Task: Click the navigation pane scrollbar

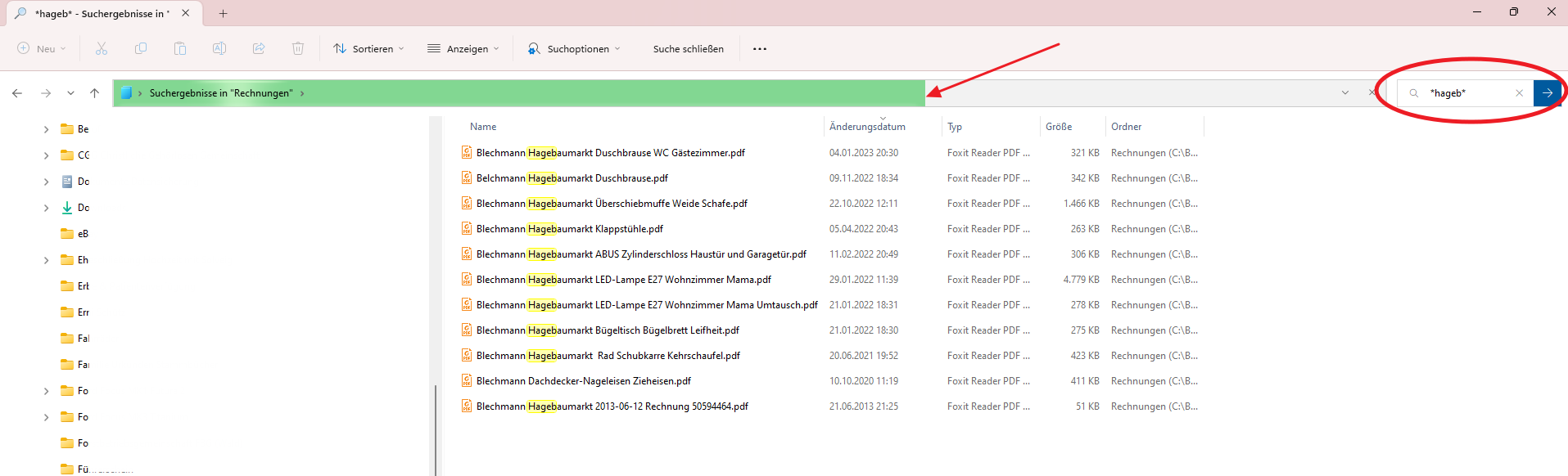Action: pos(436,429)
